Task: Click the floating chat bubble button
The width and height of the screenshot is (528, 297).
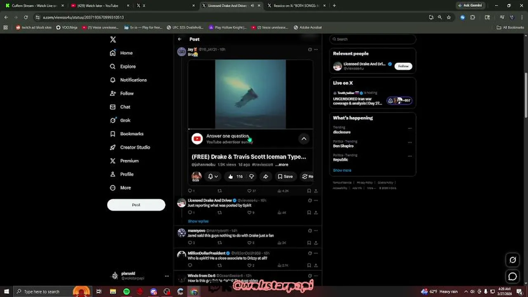Action: coord(513,276)
